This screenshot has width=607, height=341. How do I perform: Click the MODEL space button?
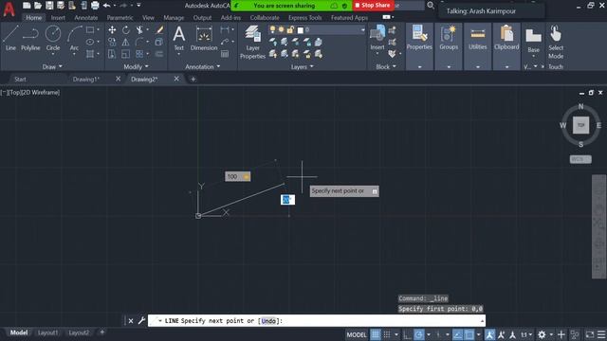[x=357, y=334]
